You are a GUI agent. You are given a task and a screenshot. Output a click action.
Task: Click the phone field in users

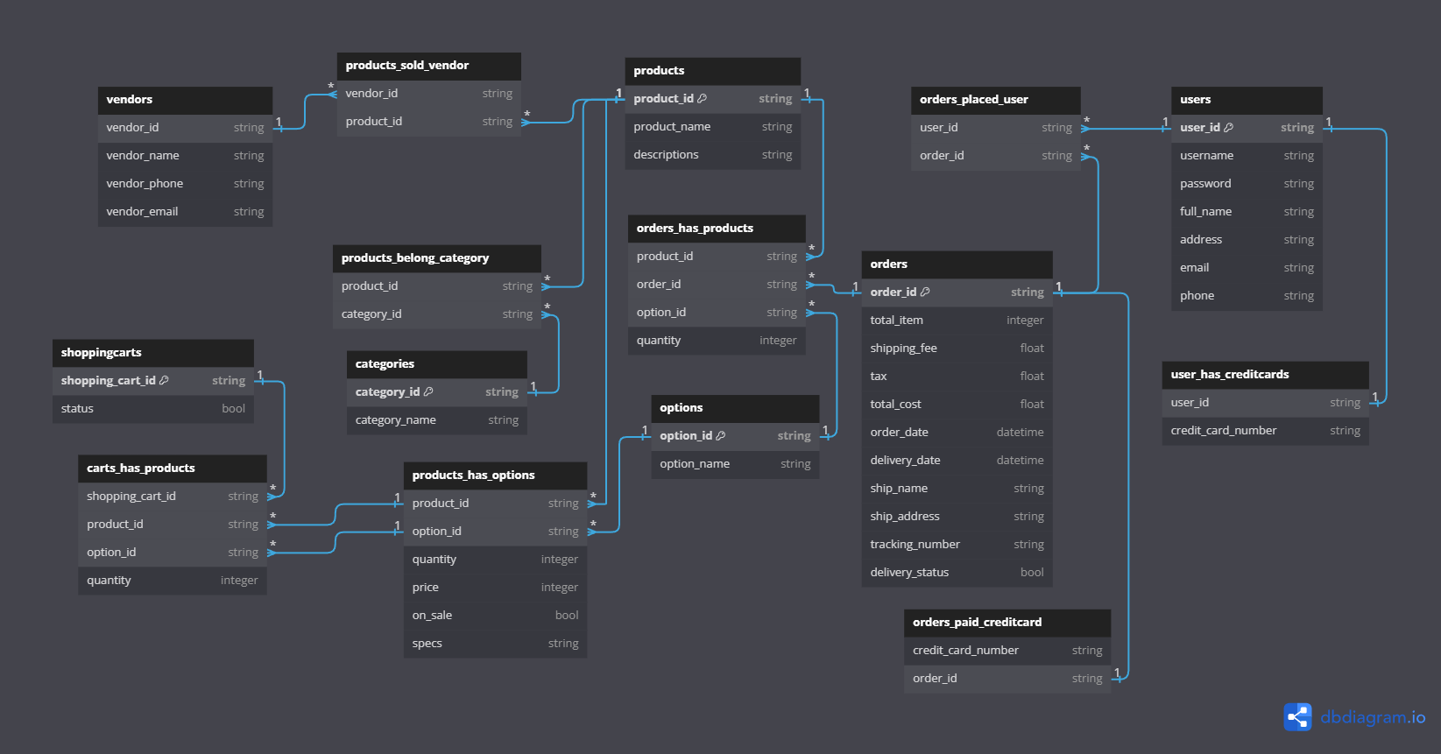pos(1247,296)
